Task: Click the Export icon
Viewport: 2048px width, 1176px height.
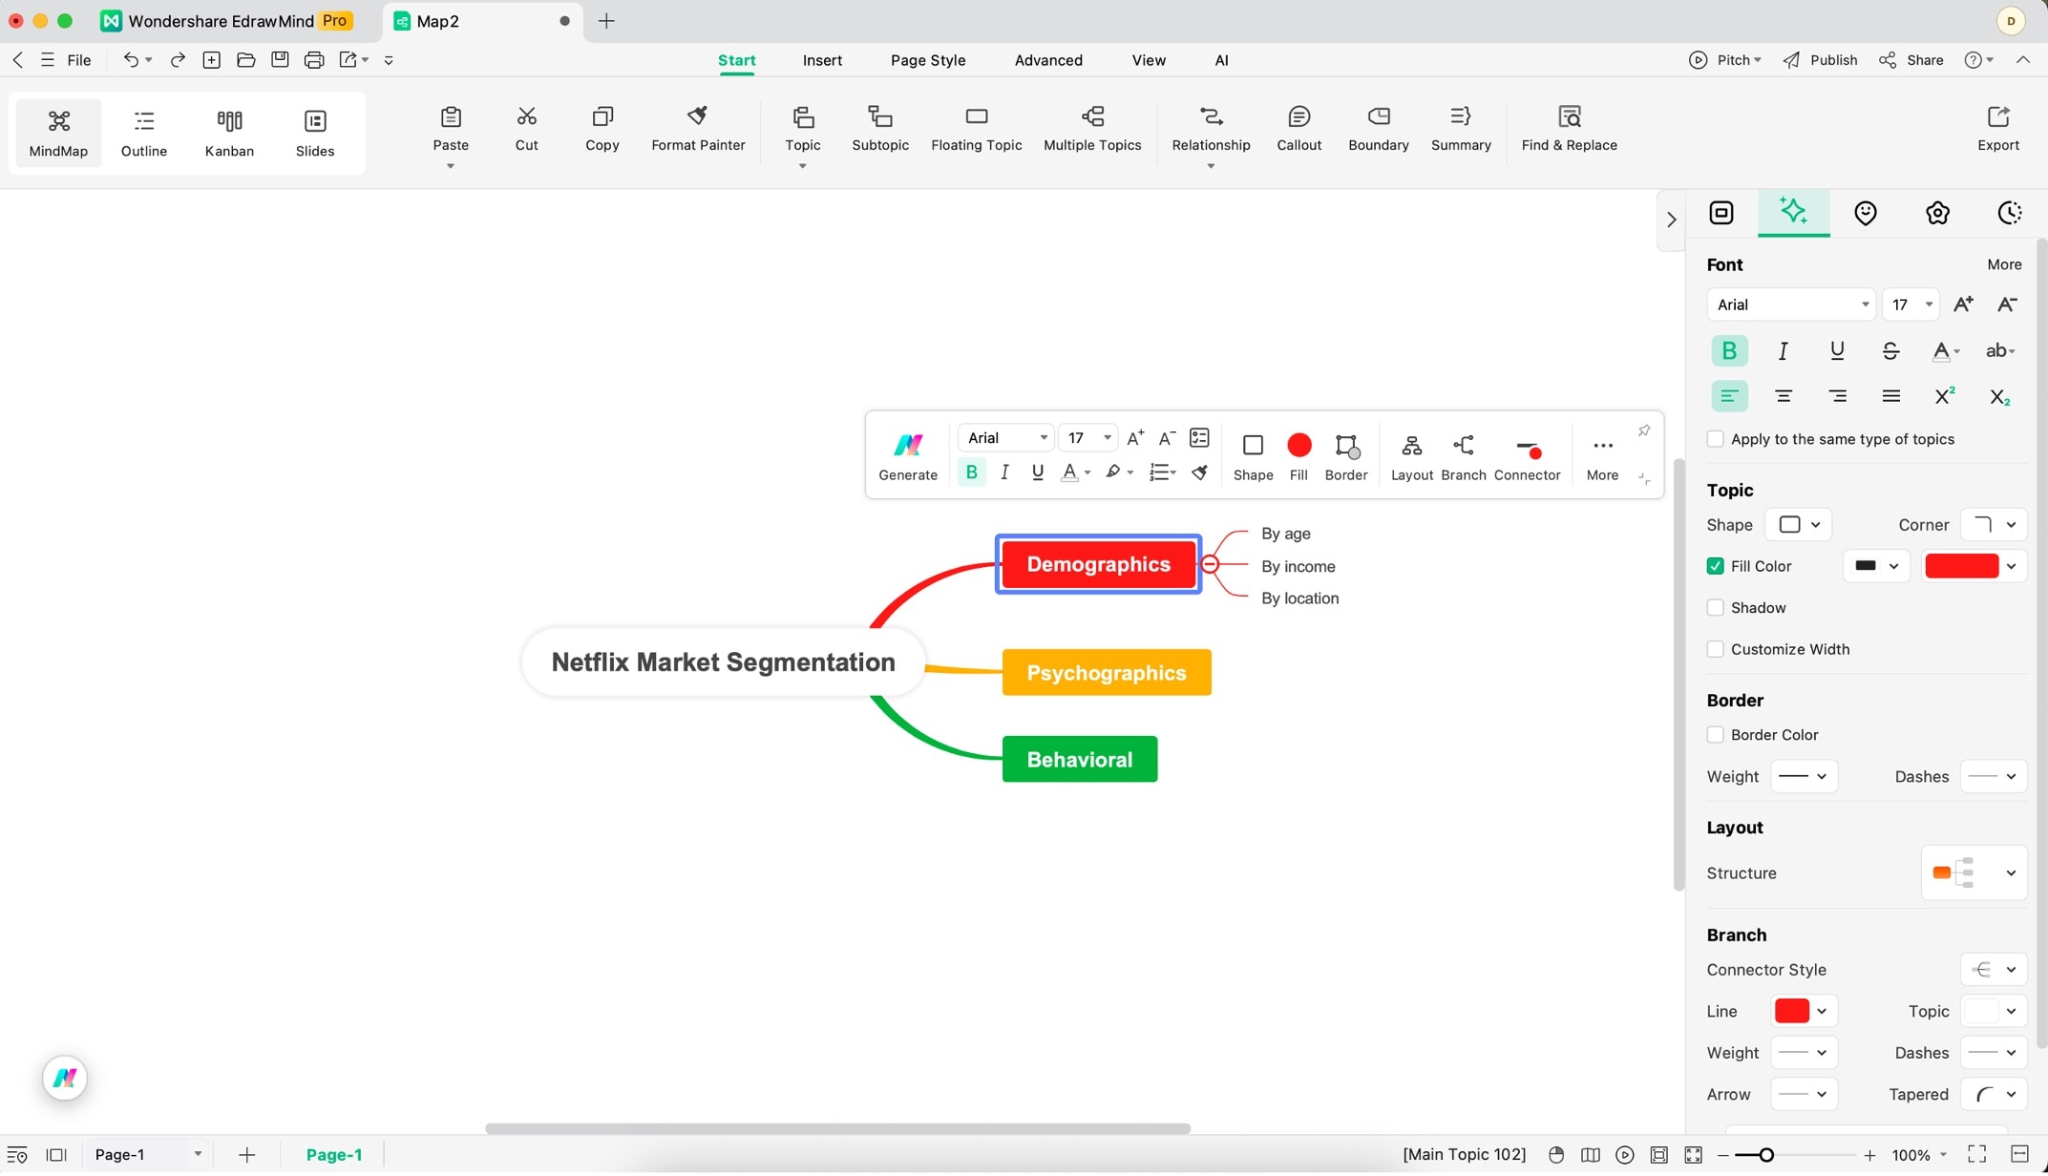Action: [x=1997, y=128]
